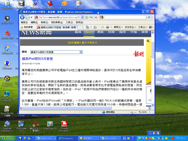Click the Windows 開始 Start button
The image size is (188, 141).
[x=8, y=138]
